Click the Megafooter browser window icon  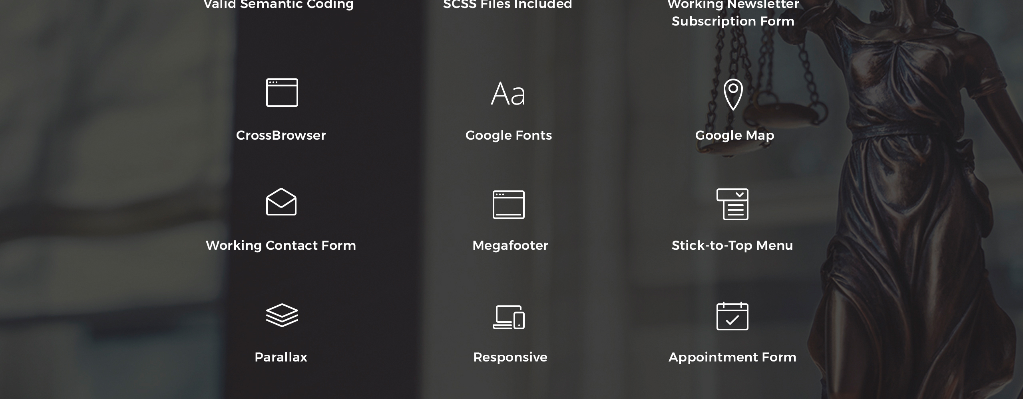click(509, 205)
